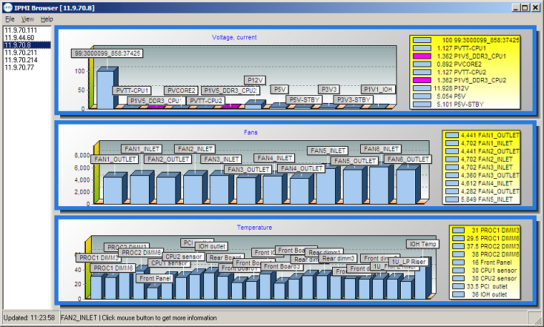544x327 pixels.
Task: Click the Temperature chart title
Action: tap(254, 227)
